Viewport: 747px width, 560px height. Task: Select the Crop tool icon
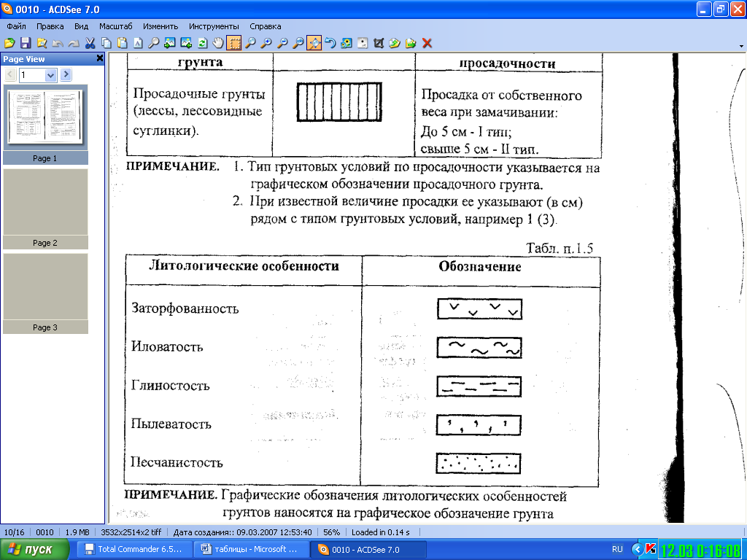(x=379, y=43)
